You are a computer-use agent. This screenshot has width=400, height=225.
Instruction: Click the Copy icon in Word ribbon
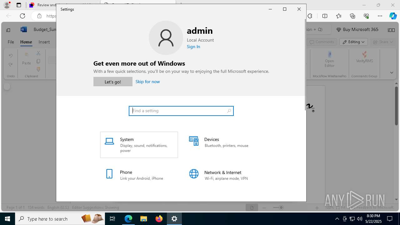tap(38, 61)
